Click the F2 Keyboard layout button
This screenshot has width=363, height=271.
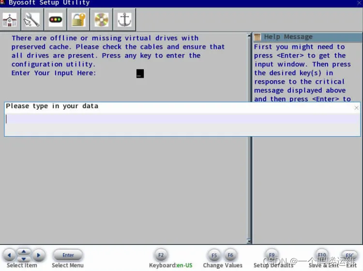tap(161, 255)
